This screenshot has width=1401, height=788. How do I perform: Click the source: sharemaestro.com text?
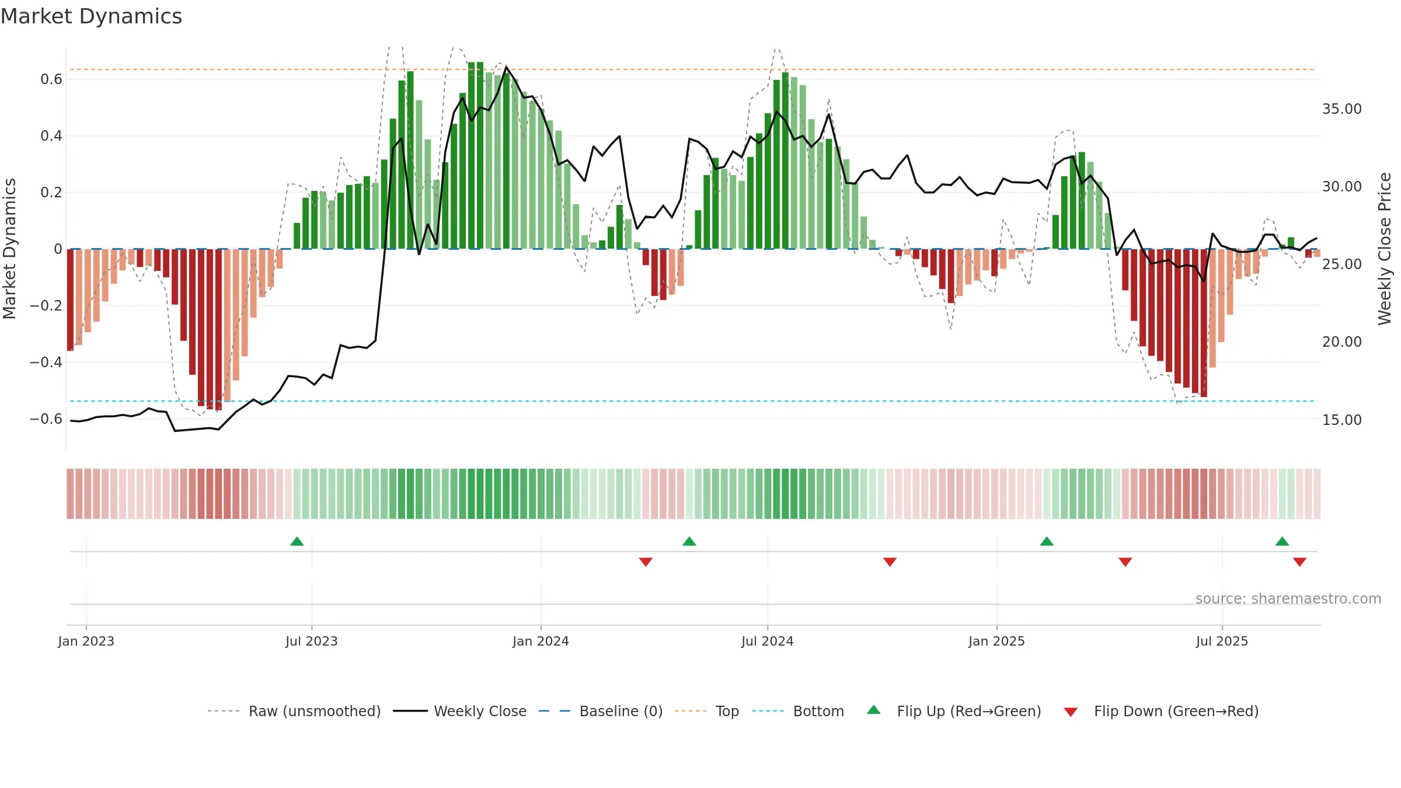(1288, 598)
